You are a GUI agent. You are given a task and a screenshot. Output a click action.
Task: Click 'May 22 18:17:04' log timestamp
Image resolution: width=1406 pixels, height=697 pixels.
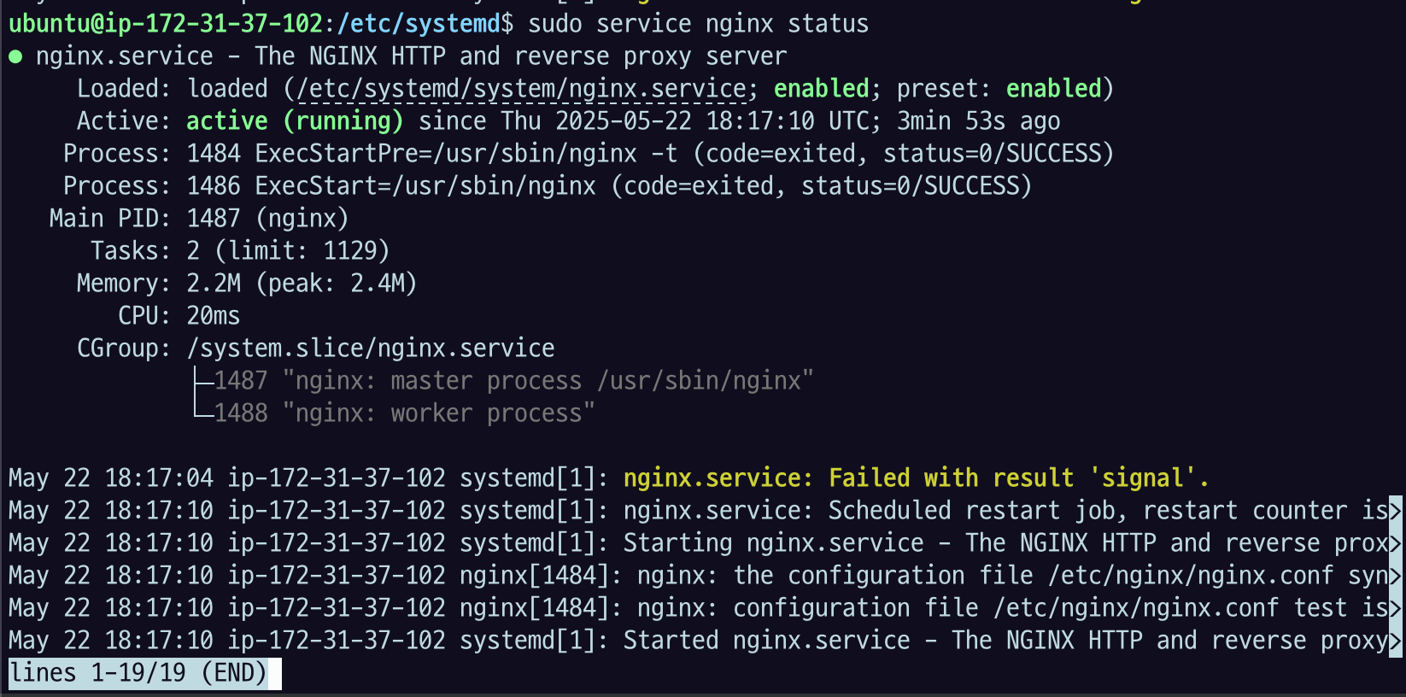(111, 478)
